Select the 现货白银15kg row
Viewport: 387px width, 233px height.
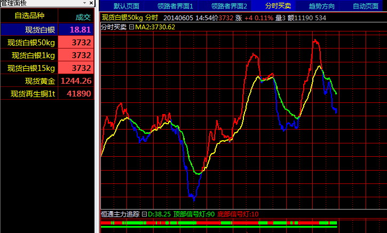[x=47, y=68]
